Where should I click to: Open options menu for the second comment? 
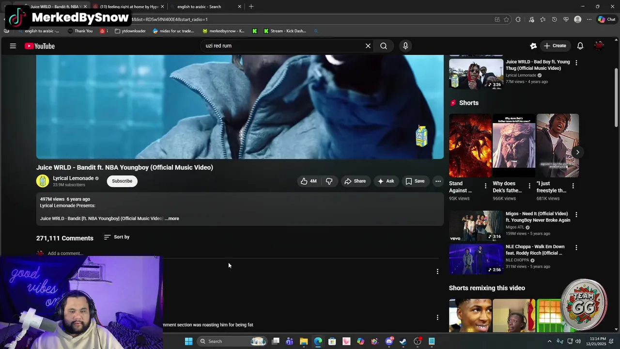click(x=437, y=317)
